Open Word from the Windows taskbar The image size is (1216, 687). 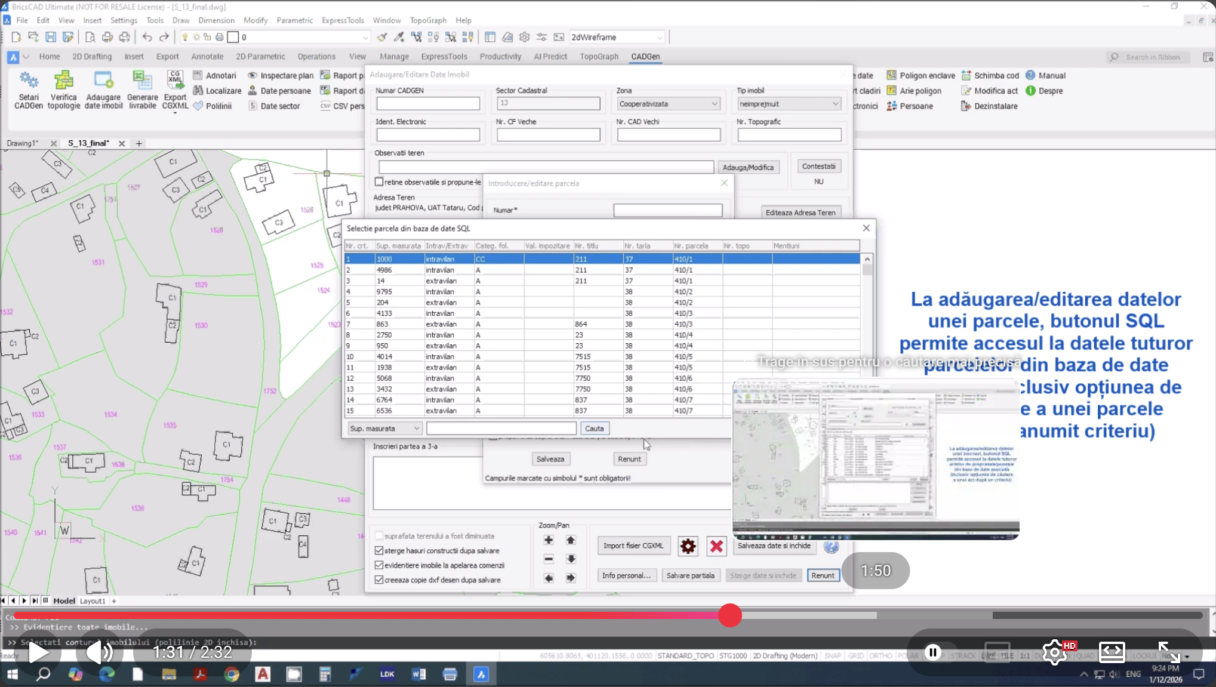click(x=418, y=674)
